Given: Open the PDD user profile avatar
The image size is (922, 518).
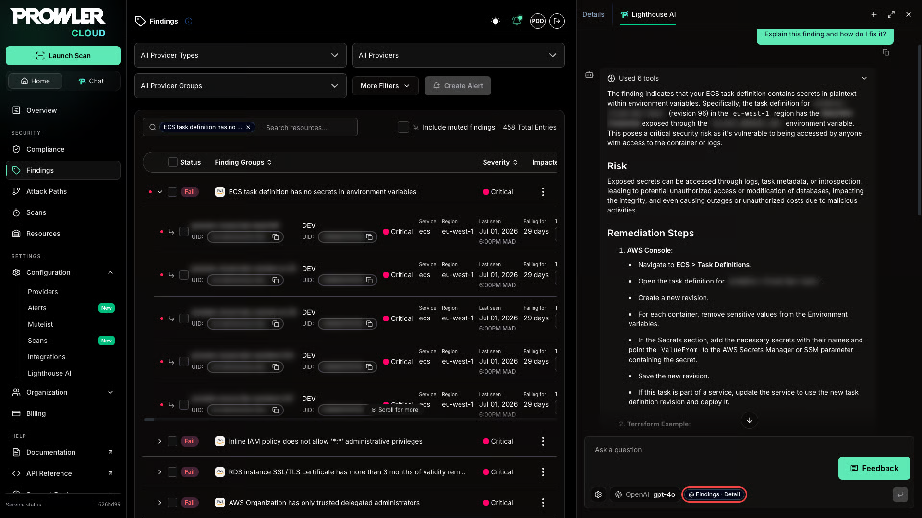Looking at the screenshot, I should pyautogui.click(x=537, y=21).
